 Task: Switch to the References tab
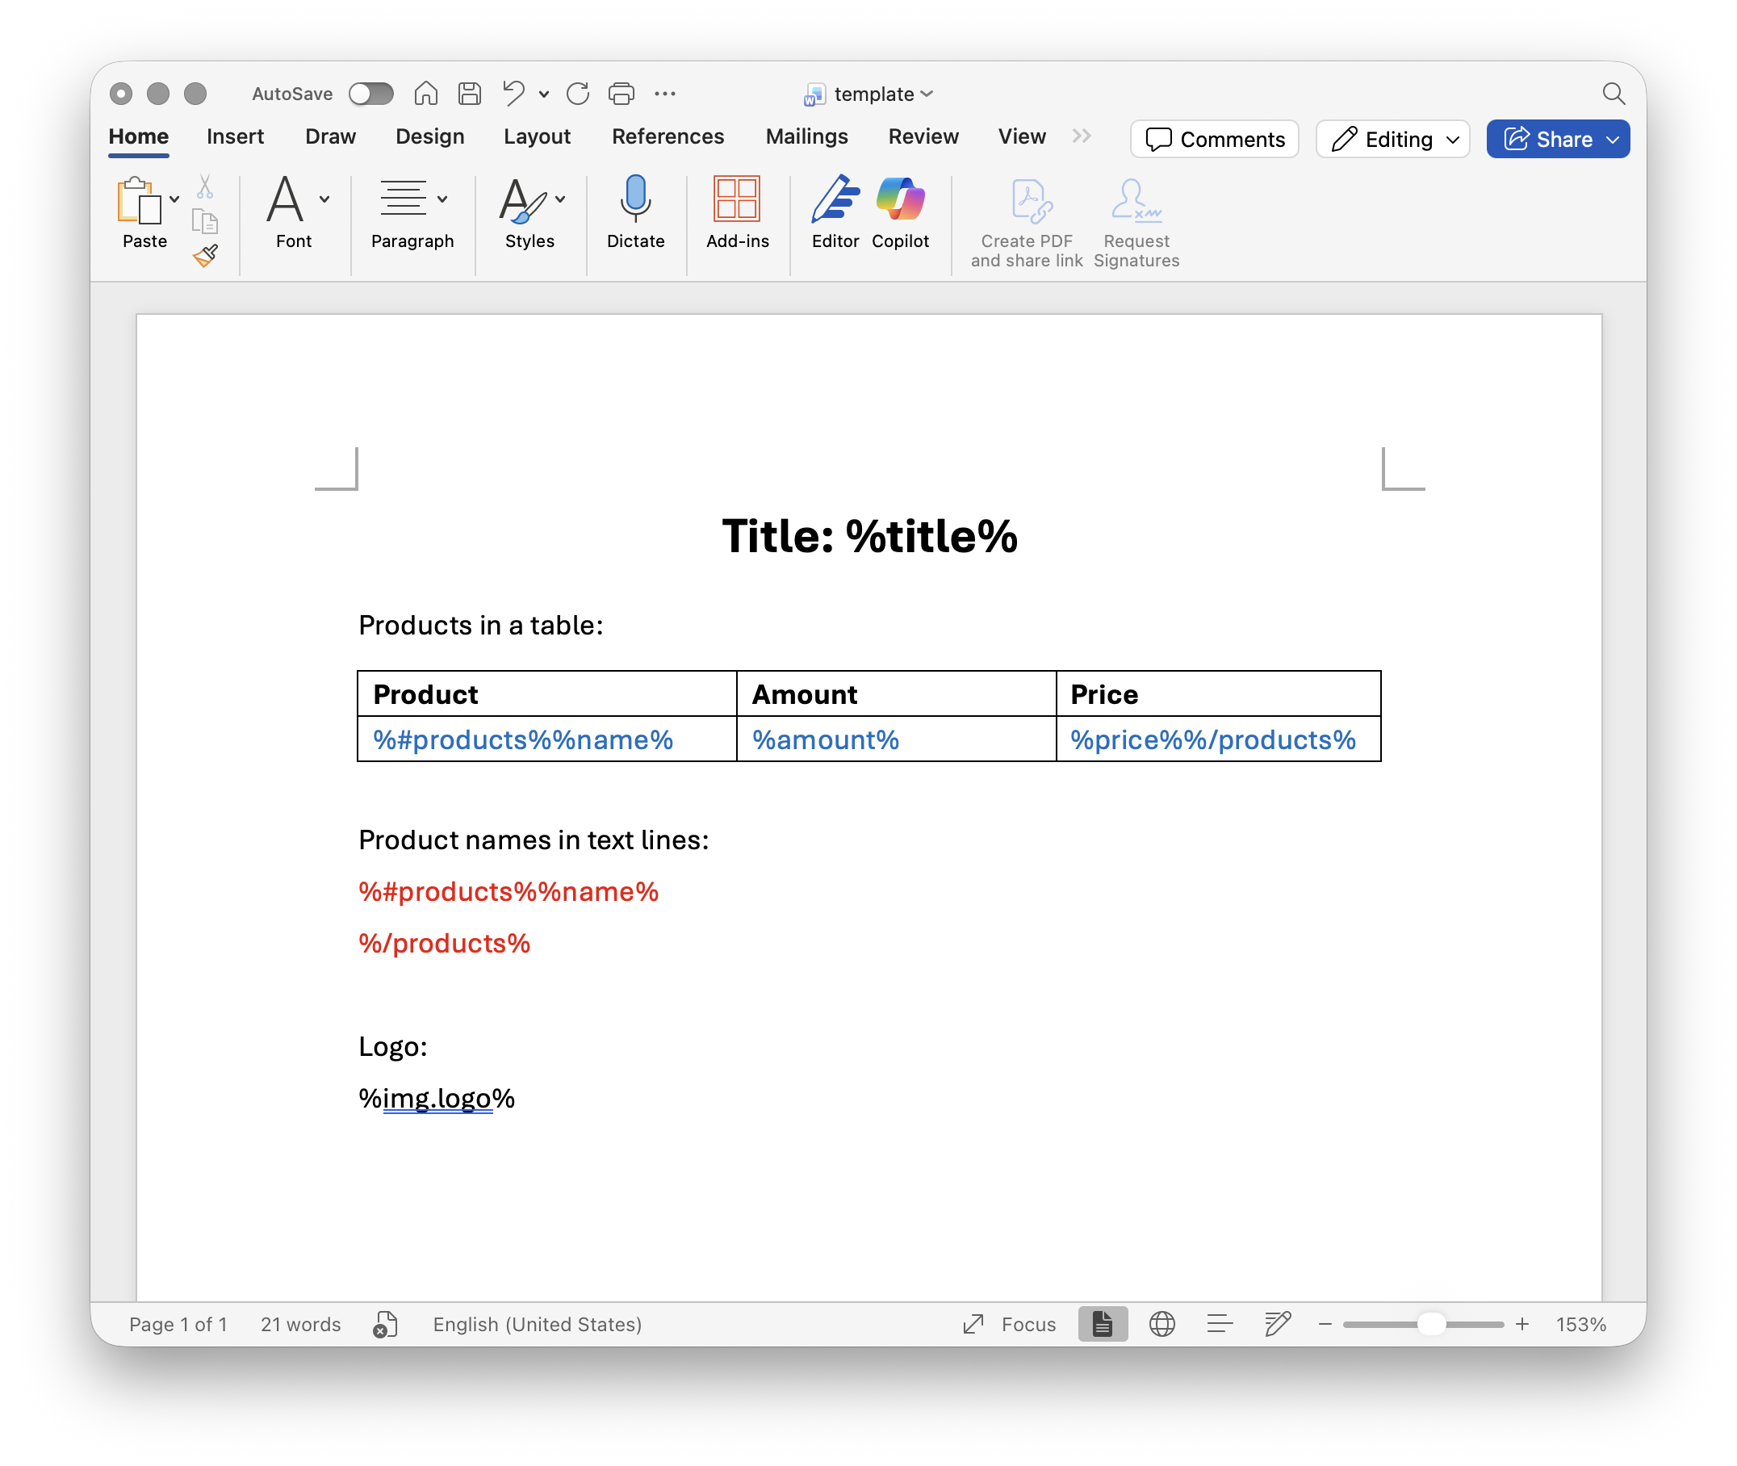668,136
